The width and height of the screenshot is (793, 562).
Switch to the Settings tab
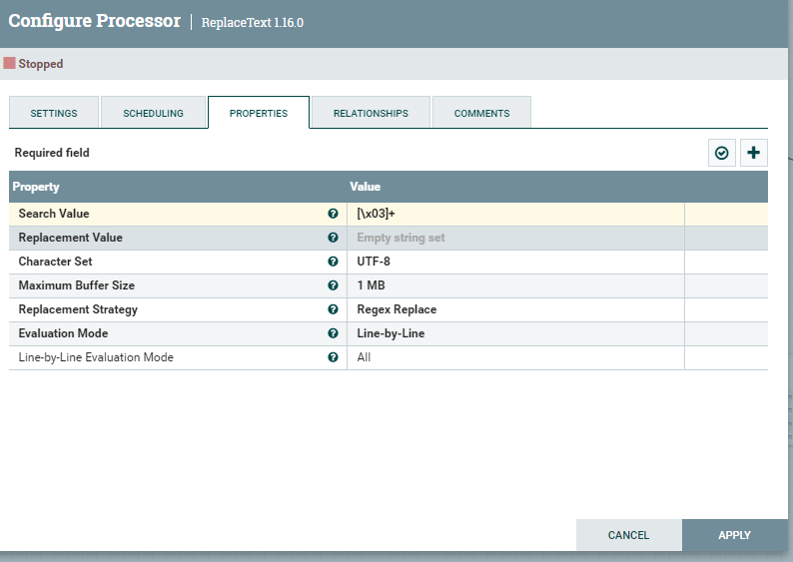pyautogui.click(x=54, y=112)
